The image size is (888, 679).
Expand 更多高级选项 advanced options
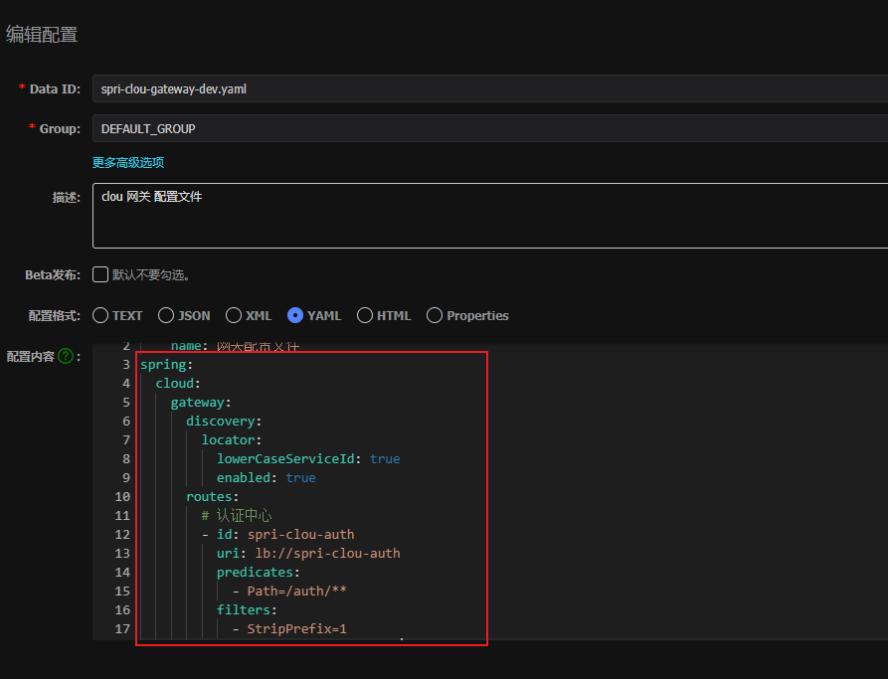coord(128,162)
